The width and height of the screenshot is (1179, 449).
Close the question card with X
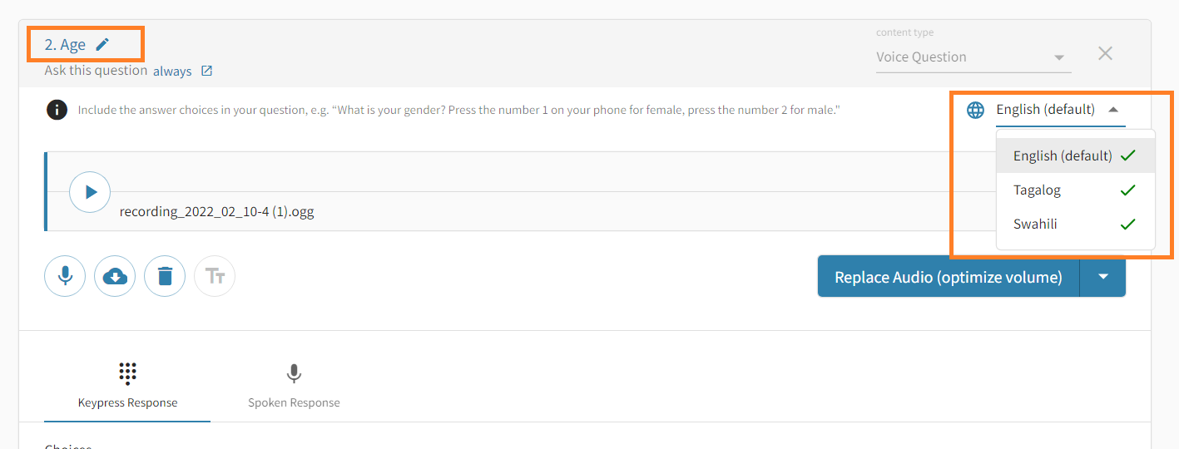click(1105, 54)
